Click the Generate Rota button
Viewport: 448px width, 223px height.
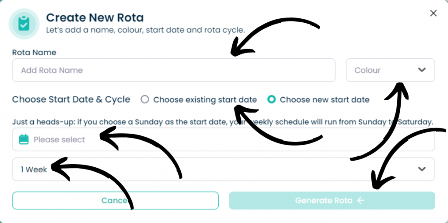click(332, 200)
